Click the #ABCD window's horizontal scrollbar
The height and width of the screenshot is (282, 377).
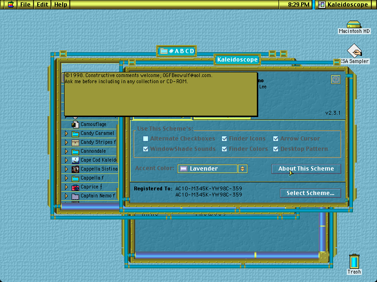pyautogui.click(x=90, y=206)
